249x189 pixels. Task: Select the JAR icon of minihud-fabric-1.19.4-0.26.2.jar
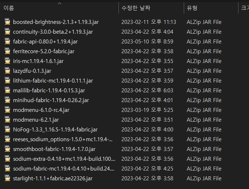tap(7, 100)
